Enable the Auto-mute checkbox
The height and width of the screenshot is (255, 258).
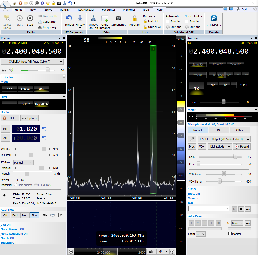tap(168, 21)
